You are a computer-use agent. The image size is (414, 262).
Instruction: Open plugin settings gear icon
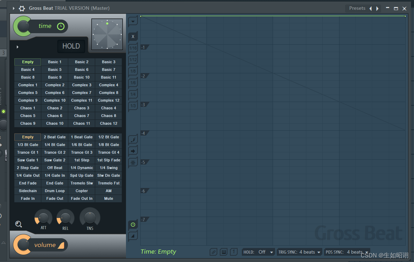(x=22, y=8)
